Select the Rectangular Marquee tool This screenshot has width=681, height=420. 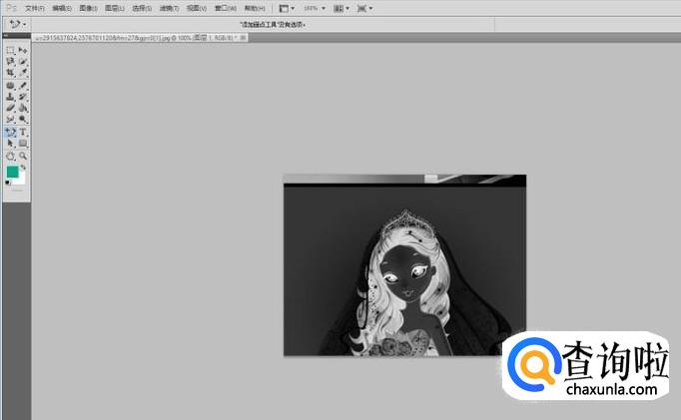[x=10, y=50]
